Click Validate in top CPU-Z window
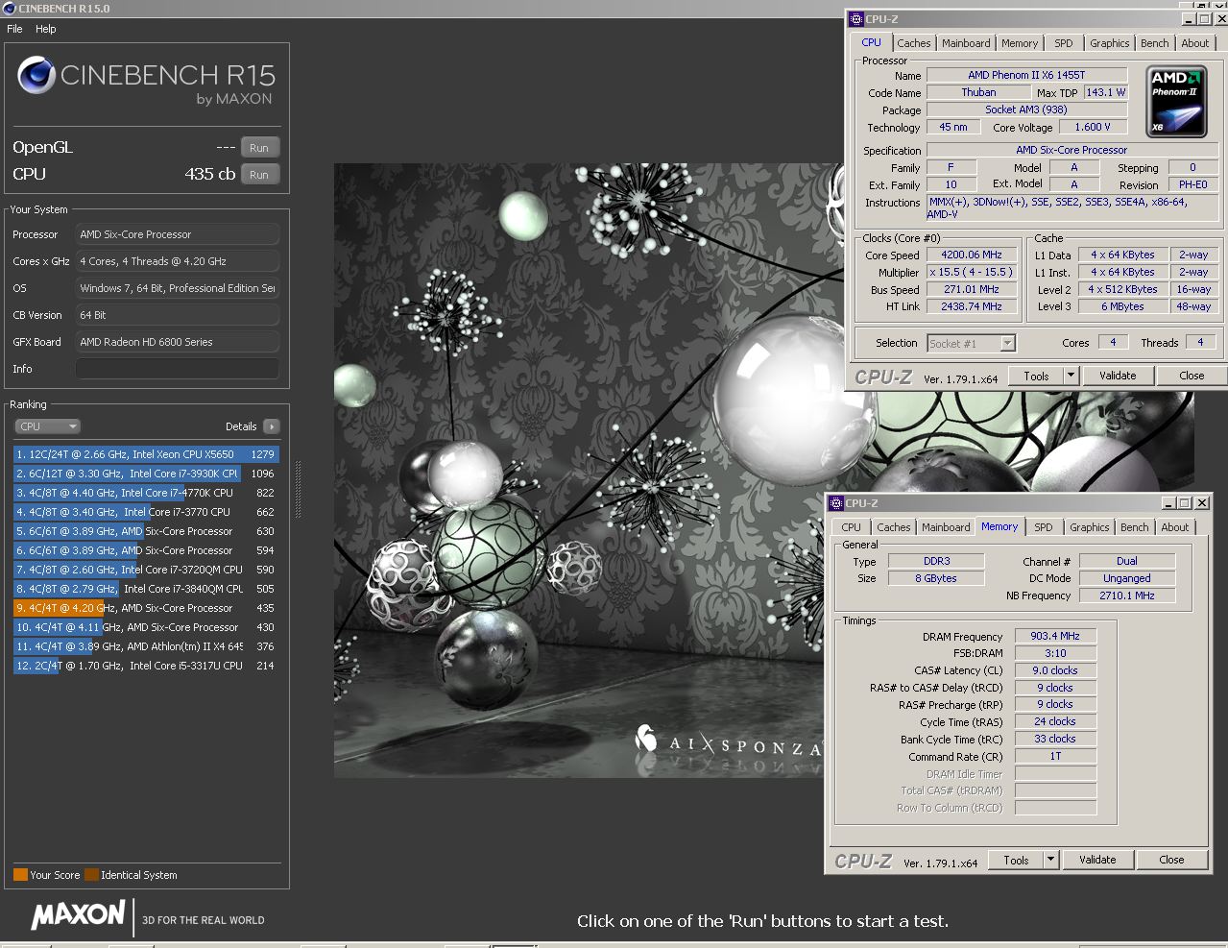The width and height of the screenshot is (1228, 948). [x=1118, y=377]
